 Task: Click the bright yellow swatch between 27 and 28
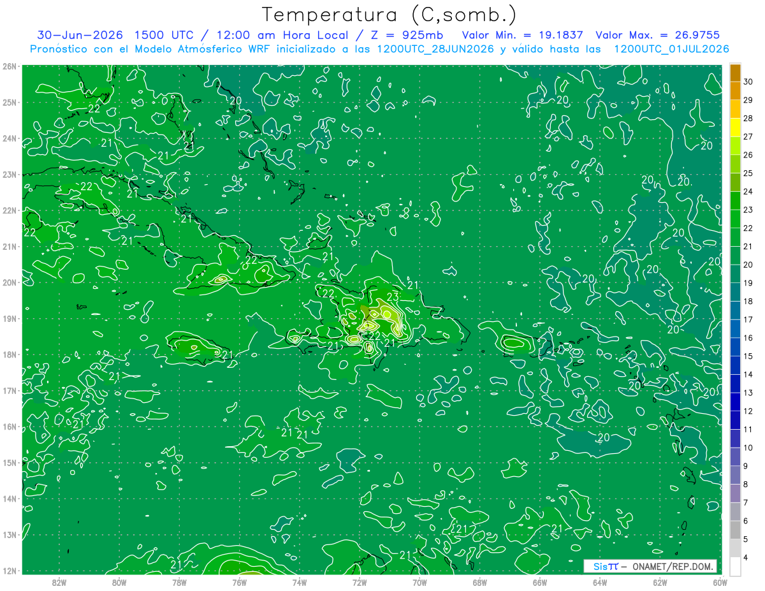[735, 128]
